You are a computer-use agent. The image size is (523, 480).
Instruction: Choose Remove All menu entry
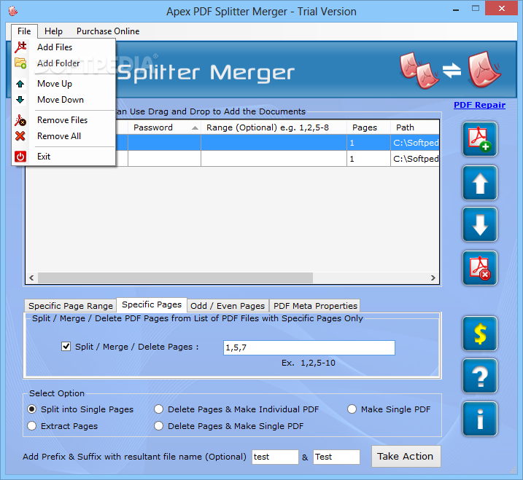64,136
